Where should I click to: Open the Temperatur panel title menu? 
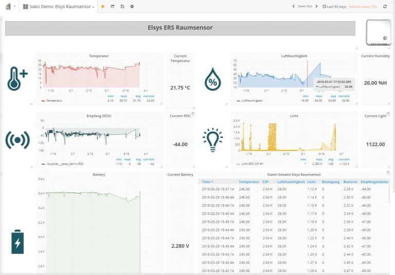pyautogui.click(x=99, y=56)
